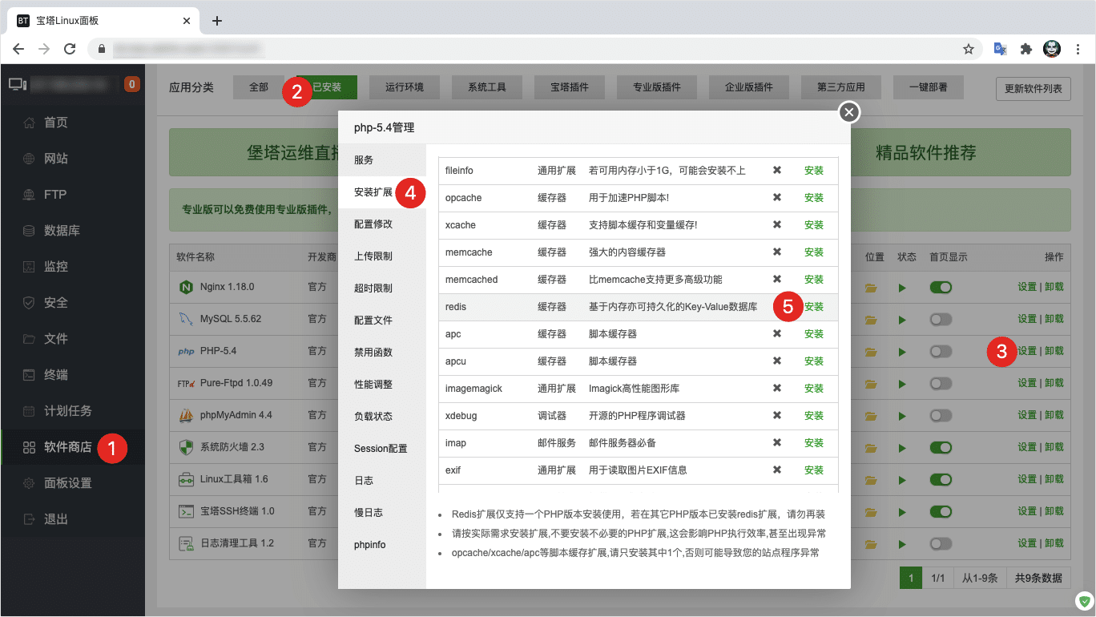Close the php-5.4管理 dialog
Screen dimensions: 1096x617
click(x=849, y=112)
